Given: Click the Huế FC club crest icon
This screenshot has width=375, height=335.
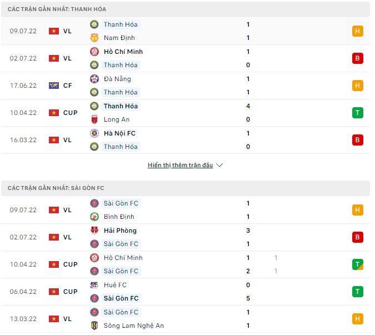Looking at the screenshot, I should (x=94, y=285).
